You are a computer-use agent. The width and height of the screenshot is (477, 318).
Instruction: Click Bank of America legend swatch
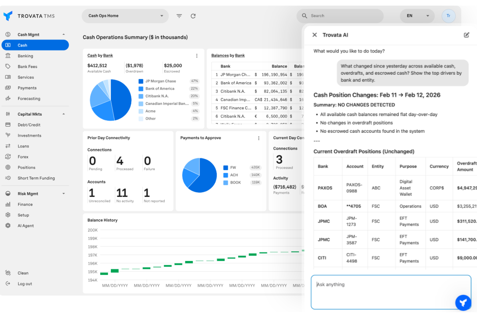tap(141, 89)
